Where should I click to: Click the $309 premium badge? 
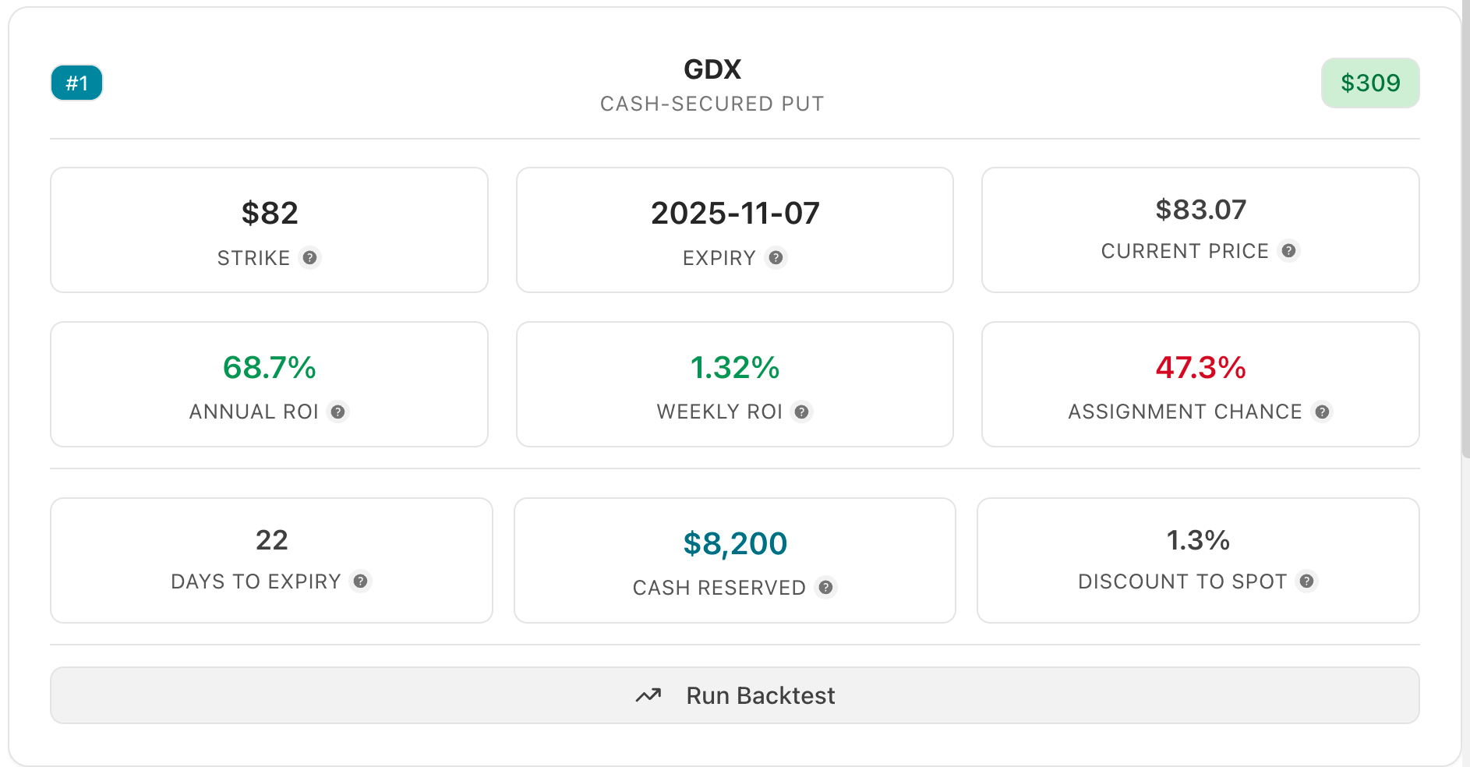point(1370,83)
